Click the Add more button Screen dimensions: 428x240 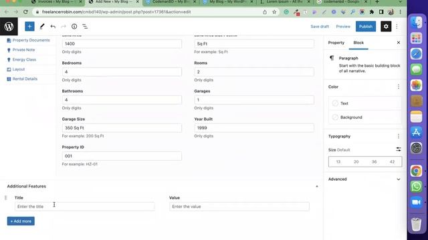pos(21,221)
